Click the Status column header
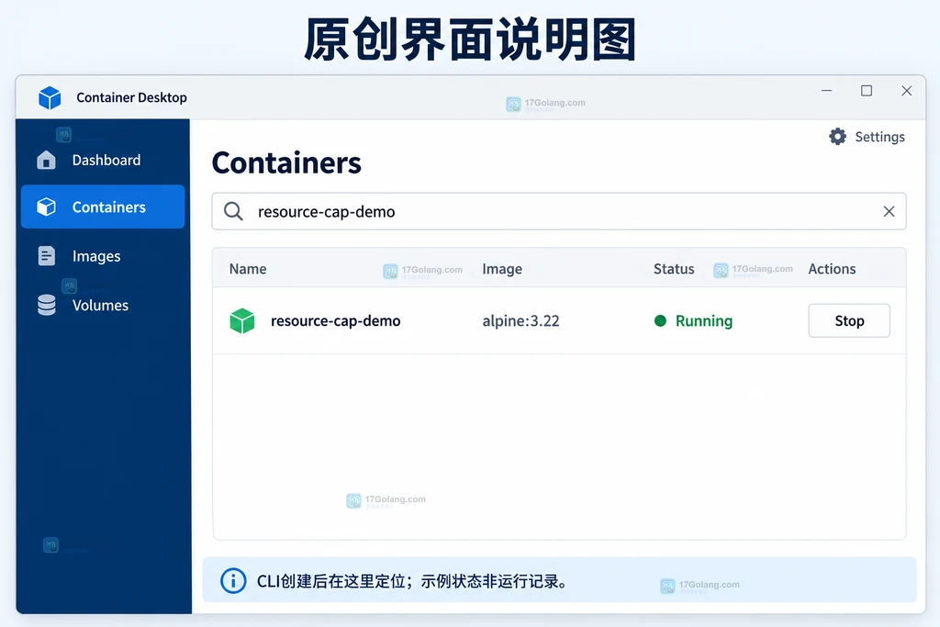940x627 pixels. (x=674, y=269)
